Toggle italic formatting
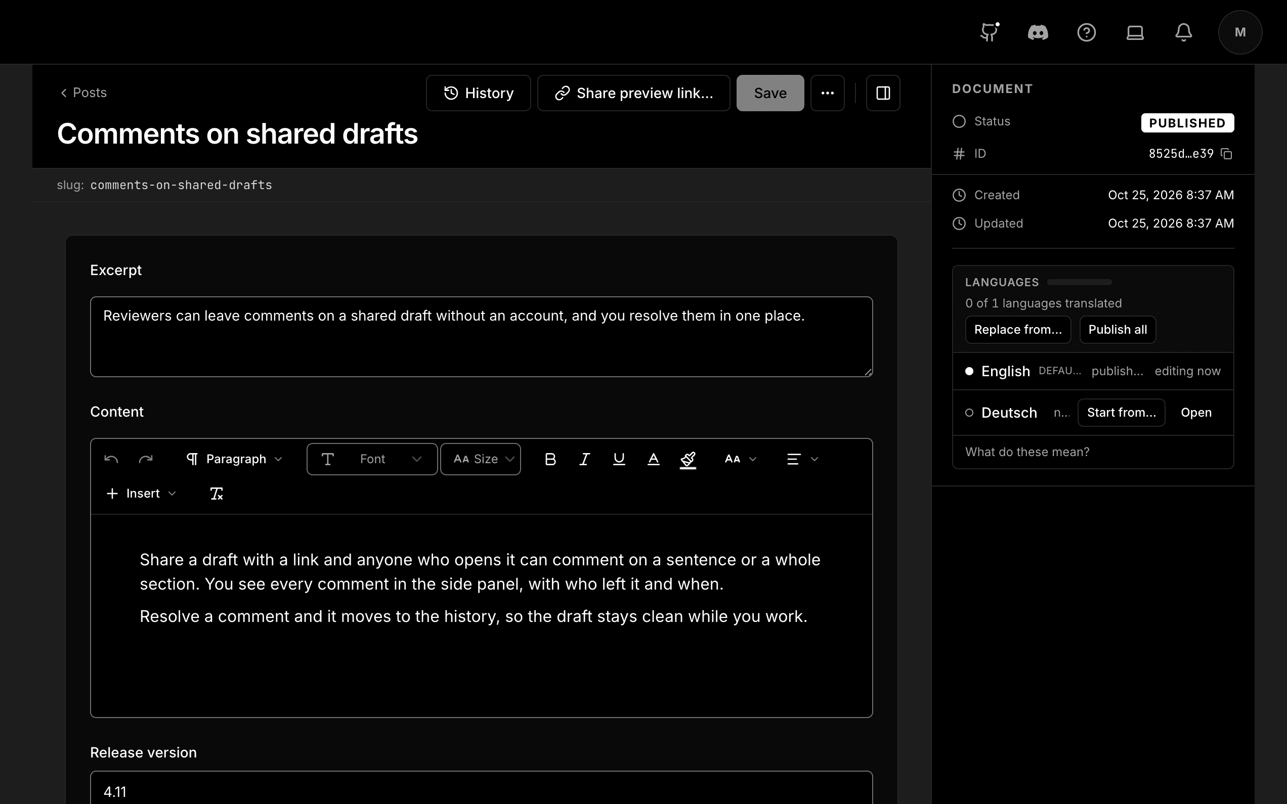1287x804 pixels. tap(584, 459)
